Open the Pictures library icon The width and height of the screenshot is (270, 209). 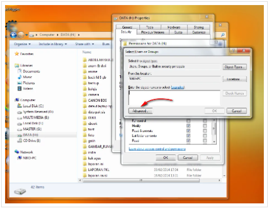coord(20,83)
